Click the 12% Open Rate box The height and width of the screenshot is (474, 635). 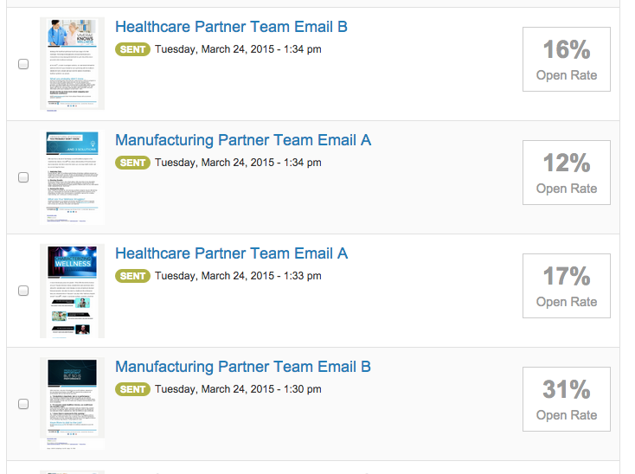coord(566,172)
